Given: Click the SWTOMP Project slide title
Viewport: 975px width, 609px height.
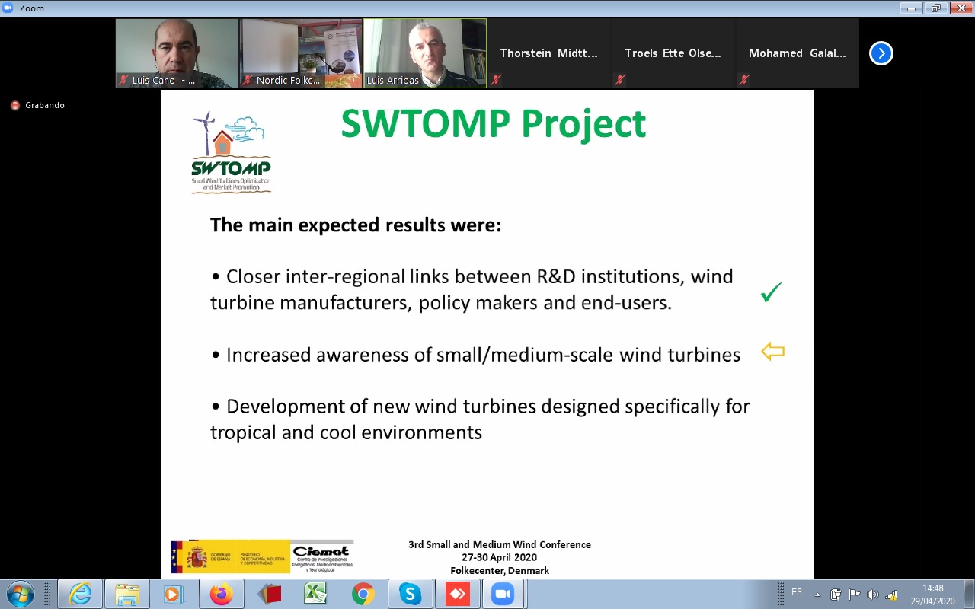Looking at the screenshot, I should [494, 123].
